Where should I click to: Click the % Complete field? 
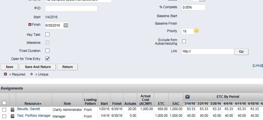coord(193,7)
